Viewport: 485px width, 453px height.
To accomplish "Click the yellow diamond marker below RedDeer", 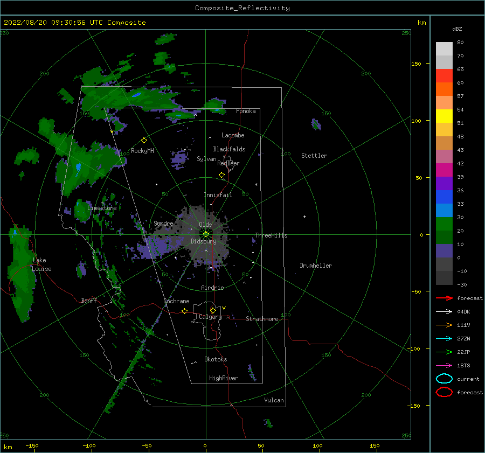I will pyautogui.click(x=221, y=175).
